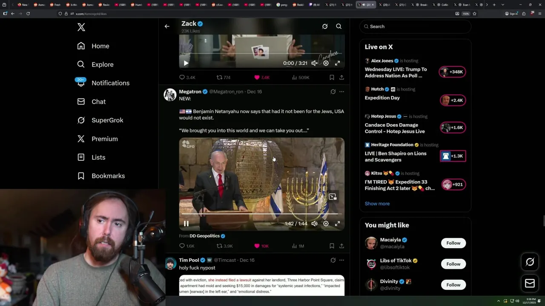Open the more menu on Megatron's post
545x306 pixels.
341,91
